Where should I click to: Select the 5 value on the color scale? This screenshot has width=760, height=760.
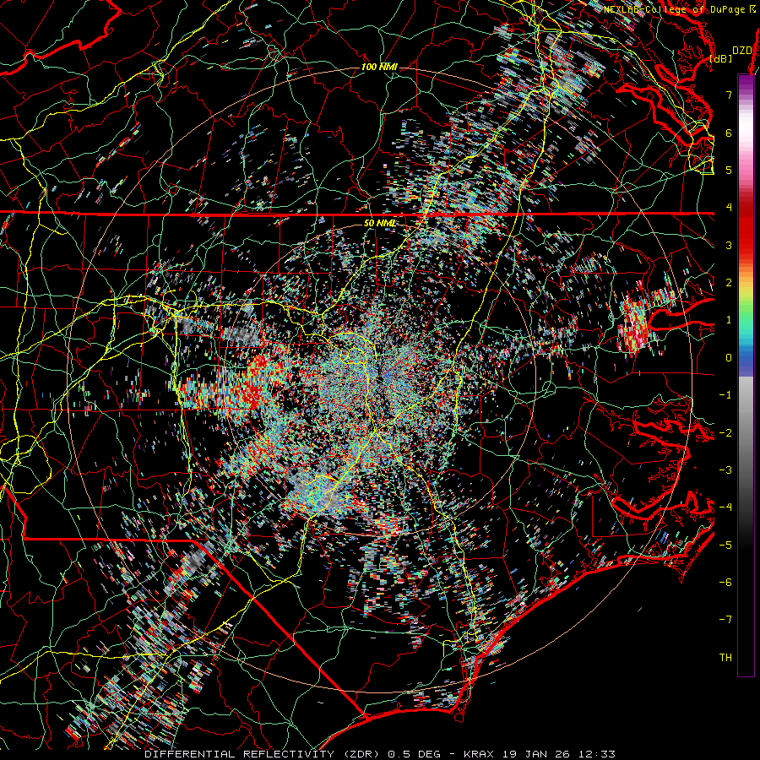click(x=729, y=170)
